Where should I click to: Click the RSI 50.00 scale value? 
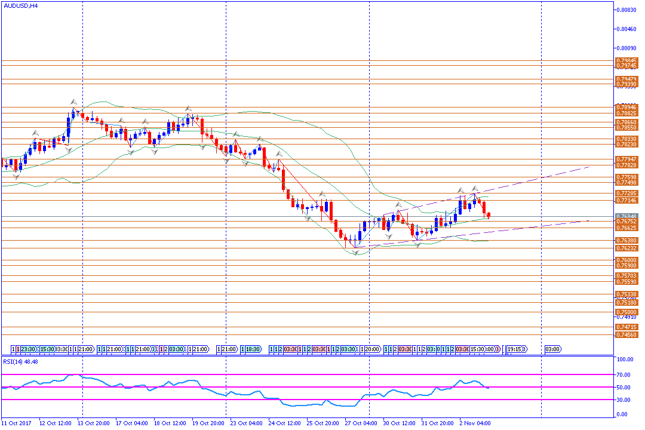pyautogui.click(x=624, y=387)
